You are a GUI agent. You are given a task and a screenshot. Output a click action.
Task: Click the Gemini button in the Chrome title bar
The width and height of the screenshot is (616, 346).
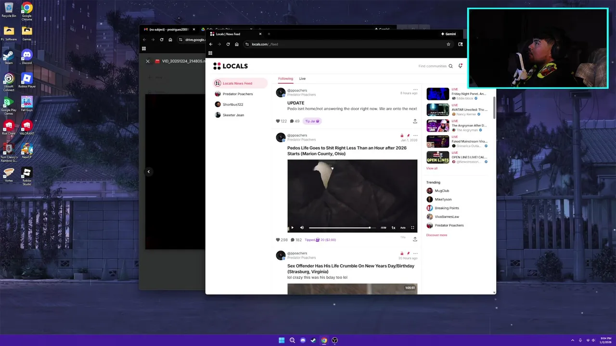(x=449, y=34)
